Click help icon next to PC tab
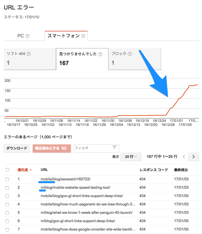This screenshot has width=202, height=234. tap(28, 36)
